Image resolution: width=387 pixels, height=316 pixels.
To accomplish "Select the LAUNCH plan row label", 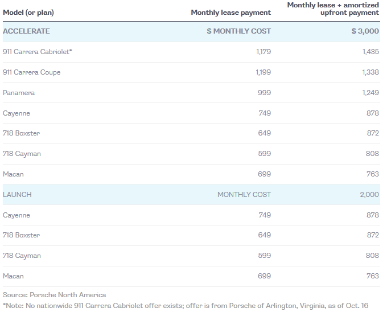I will pos(17,195).
